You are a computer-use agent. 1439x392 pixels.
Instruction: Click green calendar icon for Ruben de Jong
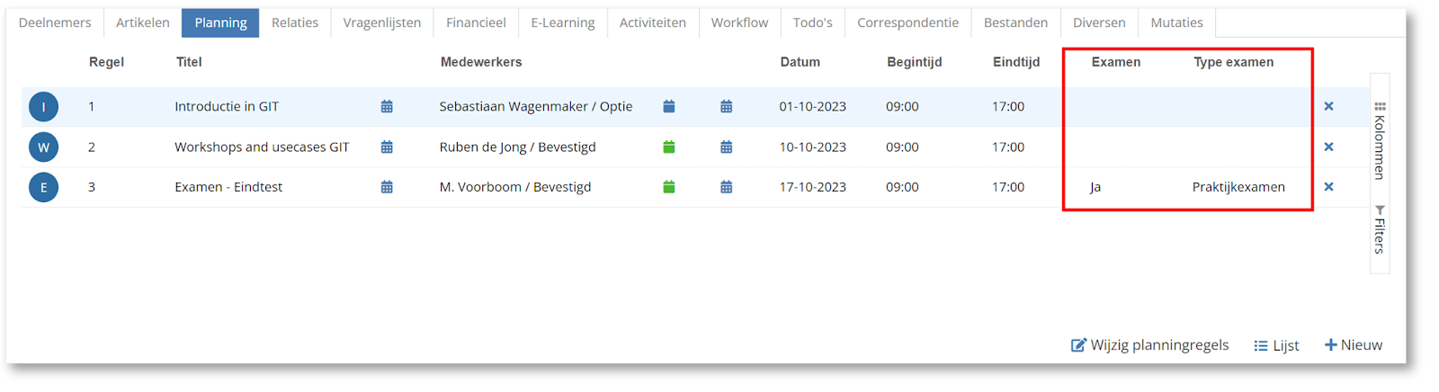(668, 147)
